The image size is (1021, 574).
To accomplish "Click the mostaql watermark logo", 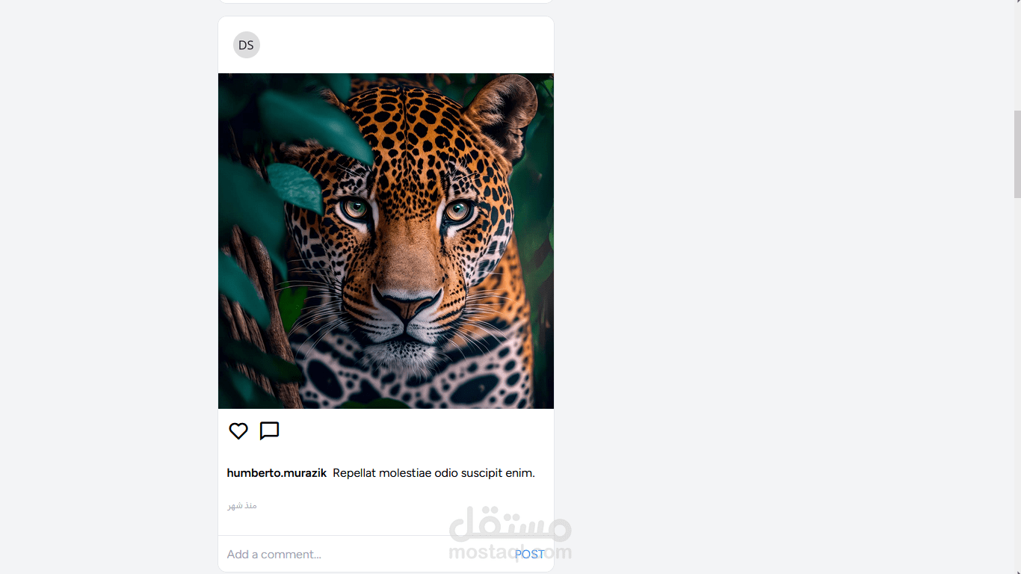I will [x=510, y=534].
